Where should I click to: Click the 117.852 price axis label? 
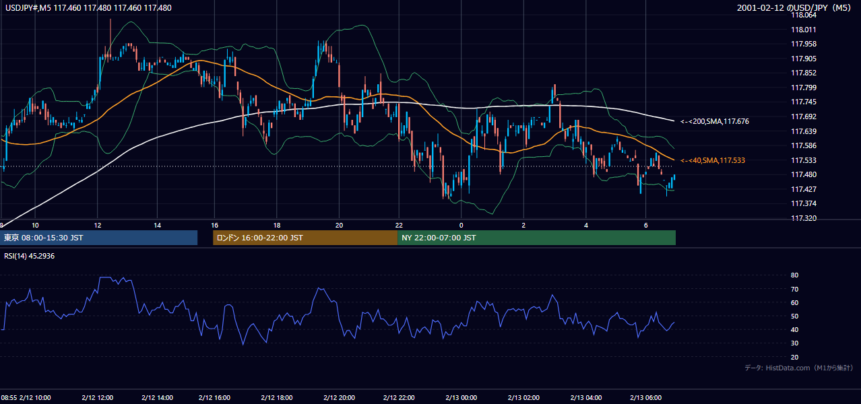tap(803, 73)
